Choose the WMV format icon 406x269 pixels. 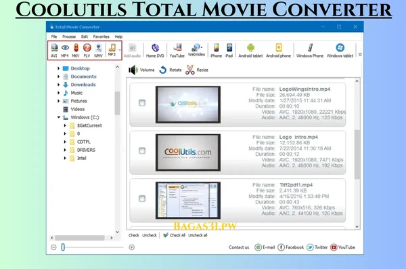(x=98, y=50)
